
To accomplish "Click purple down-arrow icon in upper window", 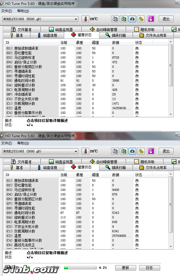I will [x=151, y=19].
